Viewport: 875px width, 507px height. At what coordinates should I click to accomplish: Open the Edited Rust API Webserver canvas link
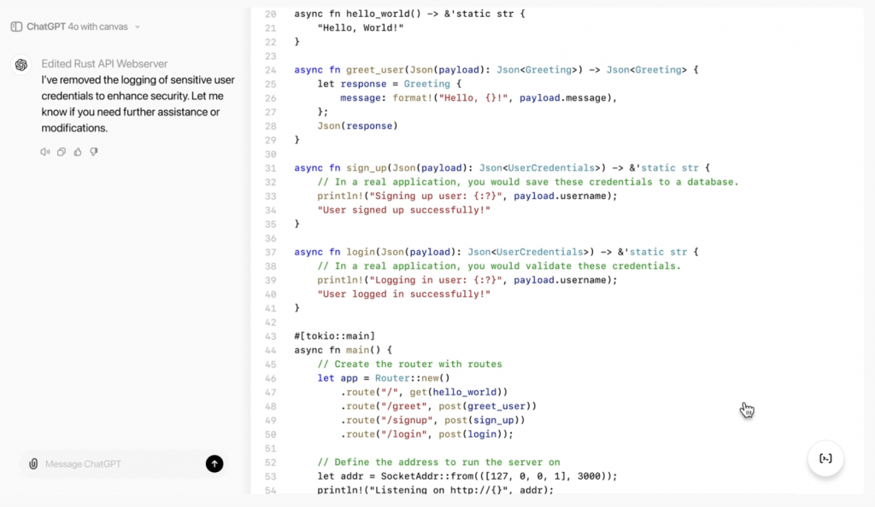pos(104,64)
